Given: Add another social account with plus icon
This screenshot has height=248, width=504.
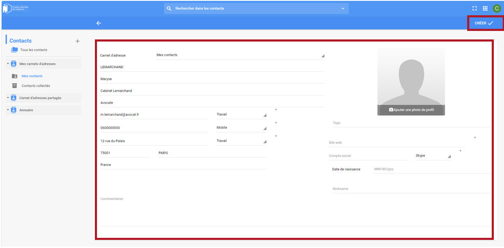Looking at the screenshot, I should point(460,150).
